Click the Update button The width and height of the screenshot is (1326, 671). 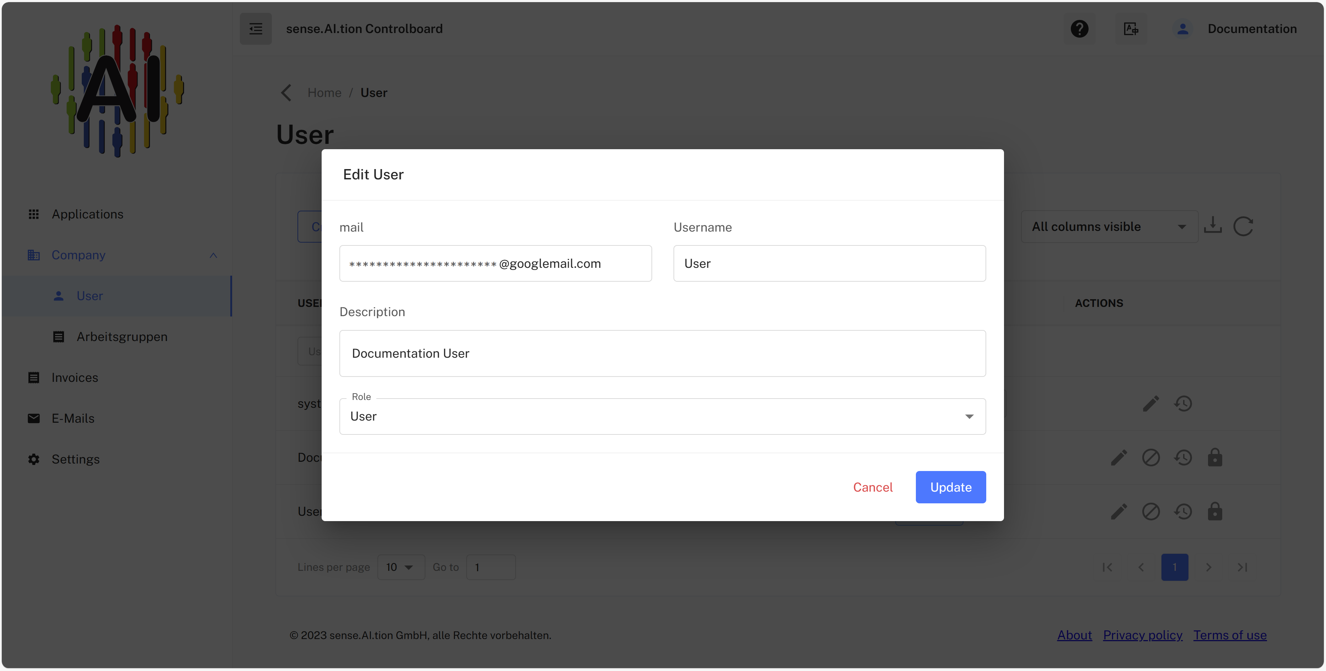tap(950, 487)
